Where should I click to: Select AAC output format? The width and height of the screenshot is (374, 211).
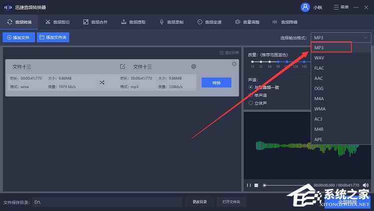click(341, 78)
